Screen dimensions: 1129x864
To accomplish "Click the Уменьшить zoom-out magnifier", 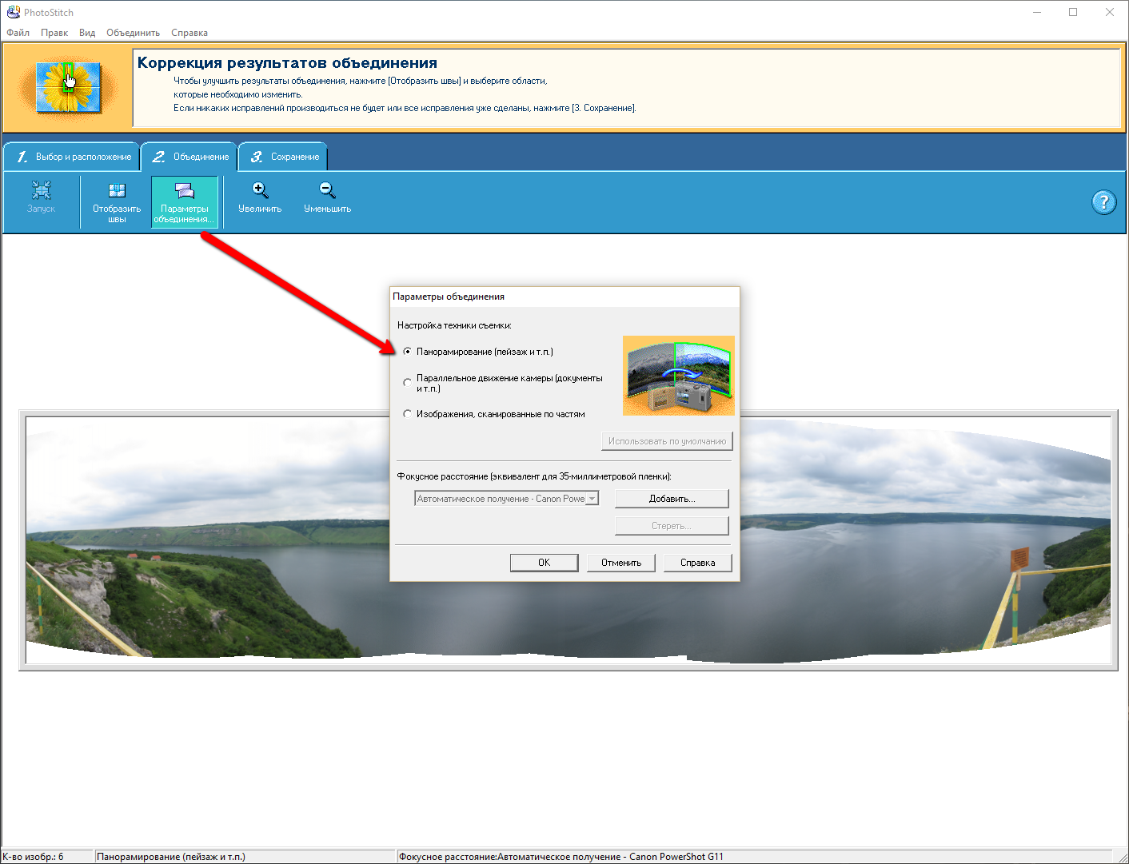I will [x=327, y=190].
